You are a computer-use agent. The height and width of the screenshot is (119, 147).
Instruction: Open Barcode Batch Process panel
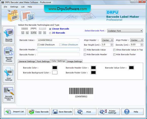coord(9,55)
